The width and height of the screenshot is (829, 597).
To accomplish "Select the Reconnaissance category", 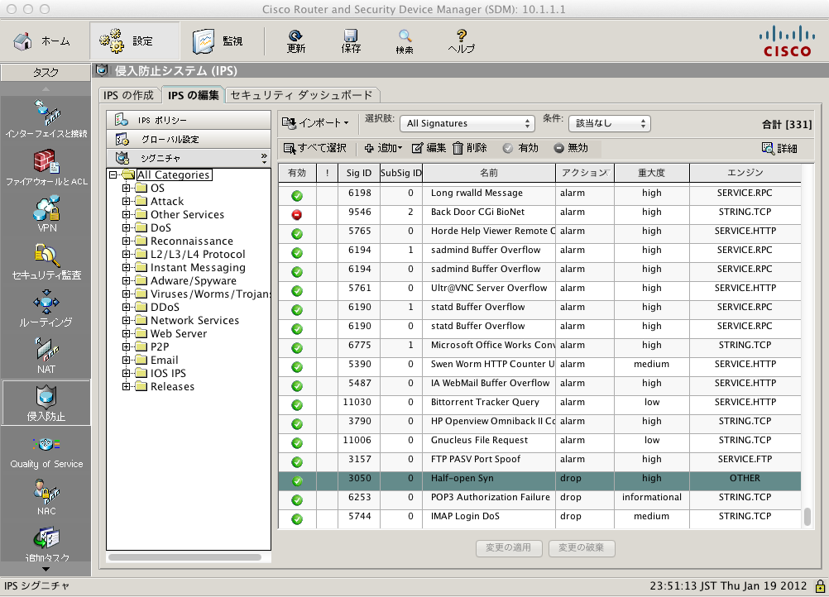I will (192, 241).
